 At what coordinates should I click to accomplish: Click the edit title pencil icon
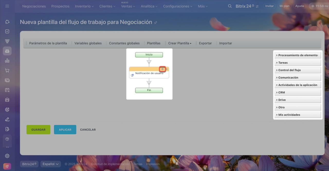156,23
